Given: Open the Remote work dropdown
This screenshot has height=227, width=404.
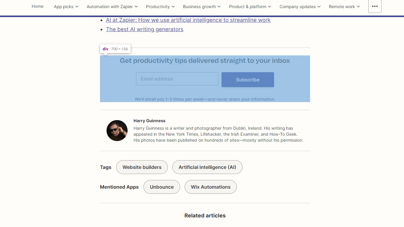Looking at the screenshot, I should click(344, 6).
